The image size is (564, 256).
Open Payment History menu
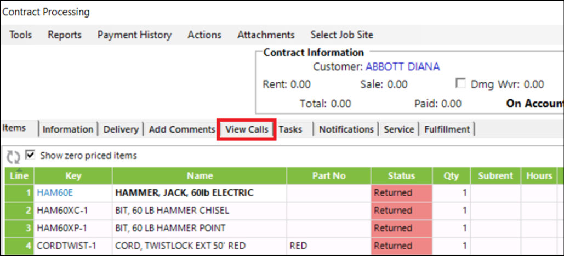134,35
